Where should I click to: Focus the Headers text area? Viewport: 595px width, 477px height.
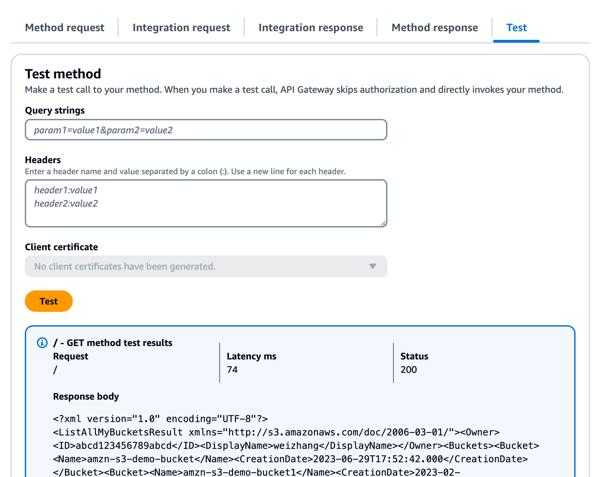206,203
